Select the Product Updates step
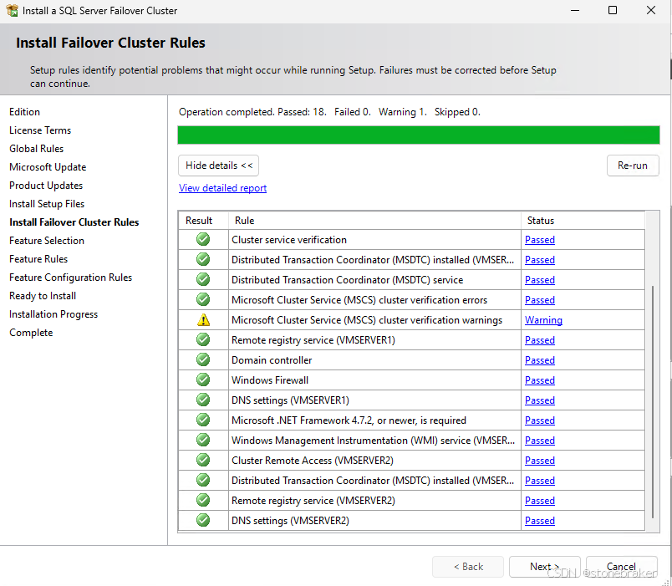 (46, 186)
